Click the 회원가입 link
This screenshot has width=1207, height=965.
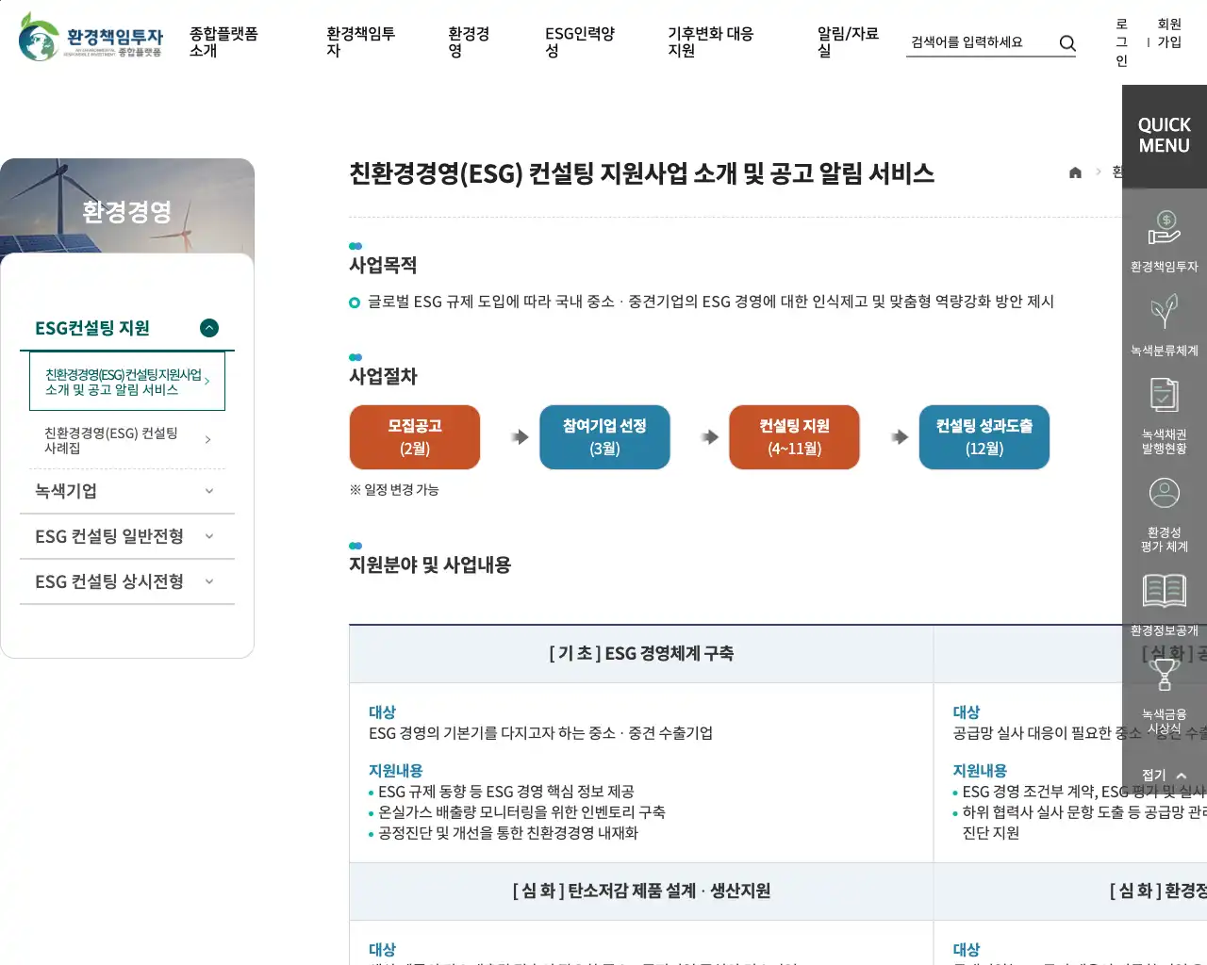coord(1169,33)
